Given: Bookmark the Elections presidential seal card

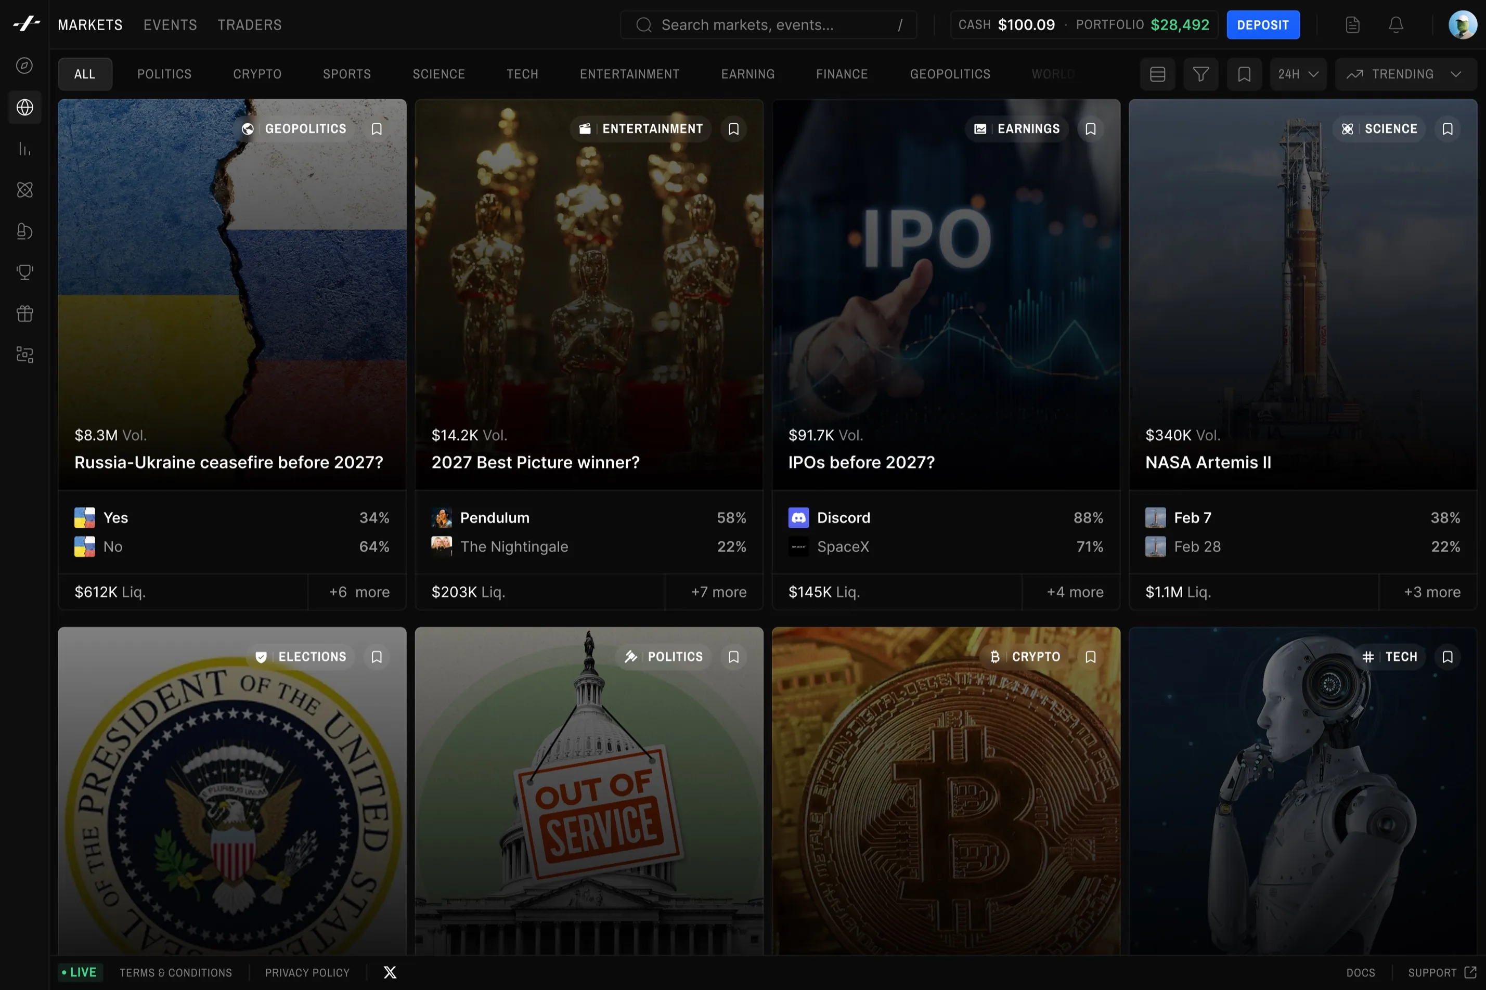Looking at the screenshot, I should [377, 657].
